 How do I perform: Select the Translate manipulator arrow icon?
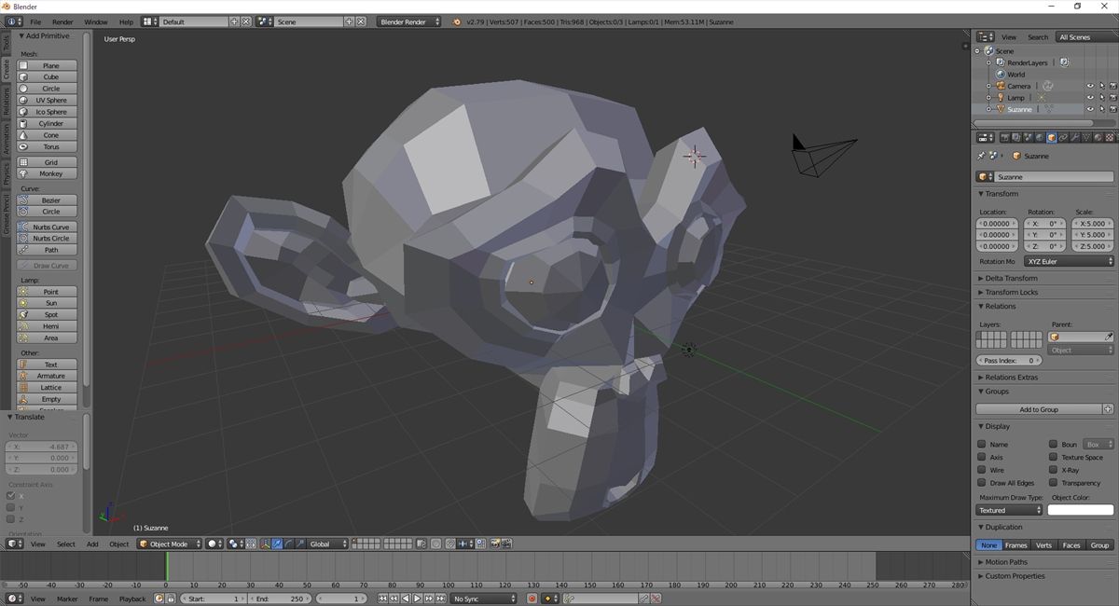coord(277,544)
